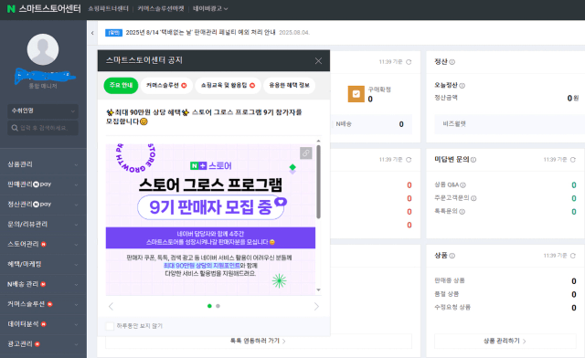Screen dimensions: 585x358
Task: Click the orange 구매확정 checkmark icon
Action: click(356, 94)
